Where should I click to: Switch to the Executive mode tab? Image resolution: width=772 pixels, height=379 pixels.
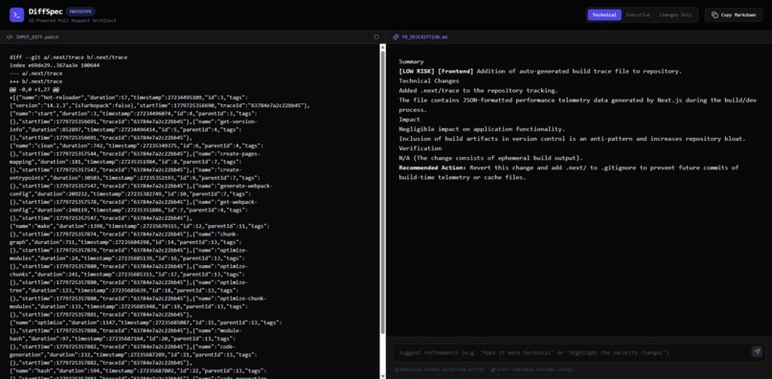[638, 14]
